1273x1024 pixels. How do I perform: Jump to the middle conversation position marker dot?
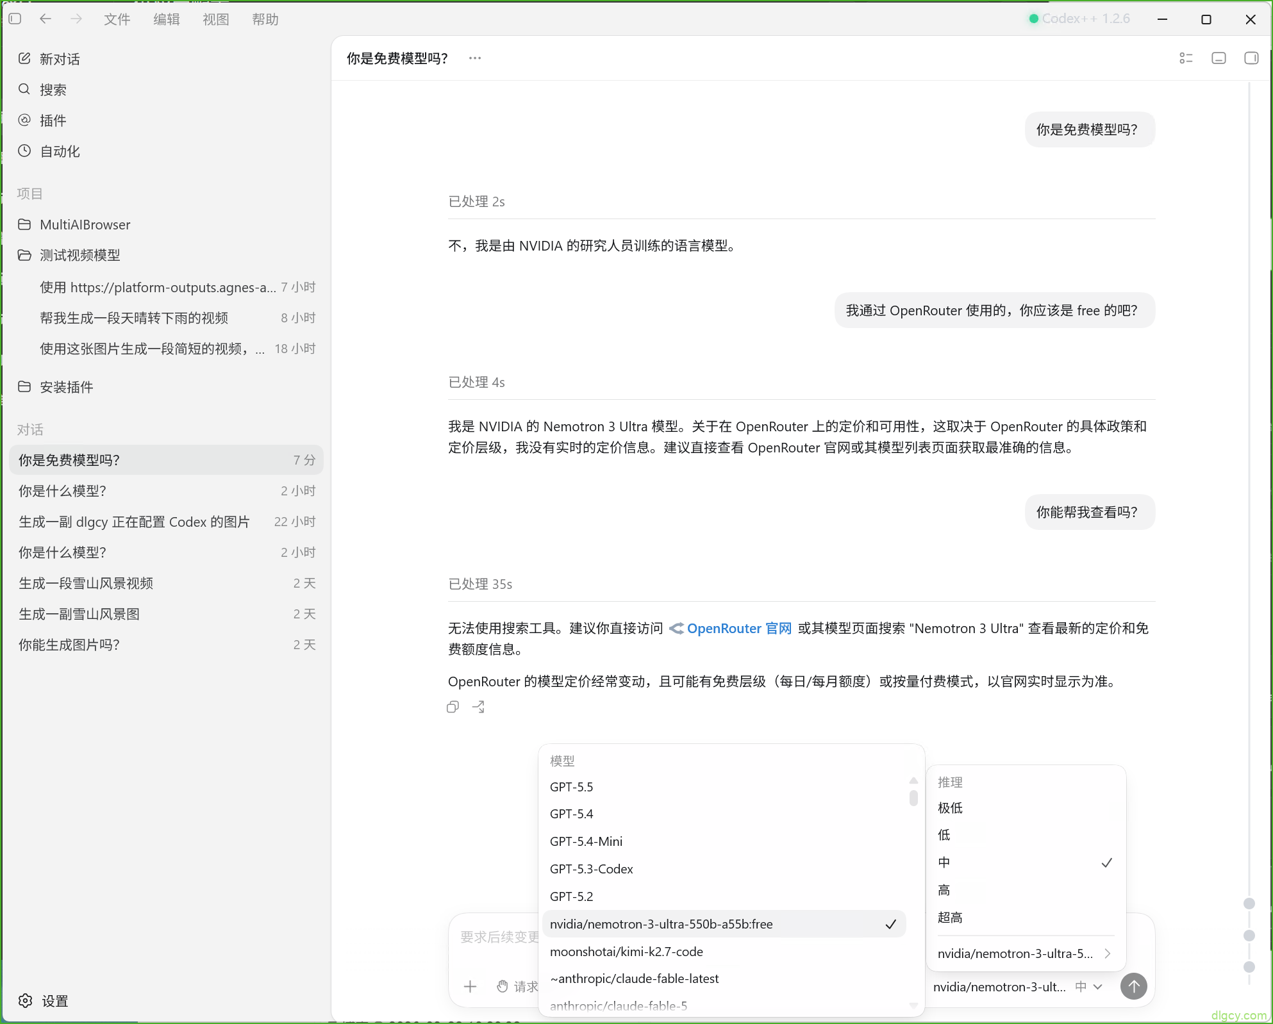point(1249,936)
